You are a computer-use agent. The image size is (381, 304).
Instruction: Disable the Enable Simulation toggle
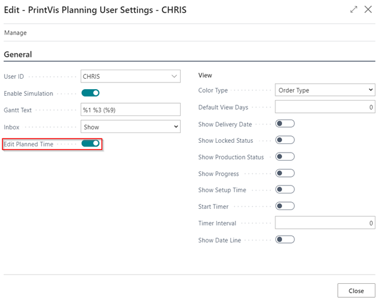[90, 93]
